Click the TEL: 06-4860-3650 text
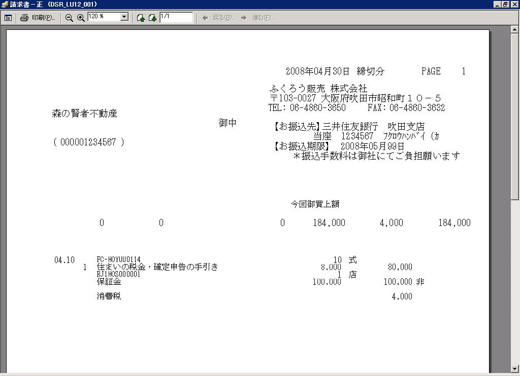Image resolution: width=520 pixels, height=376 pixels. coord(307,107)
